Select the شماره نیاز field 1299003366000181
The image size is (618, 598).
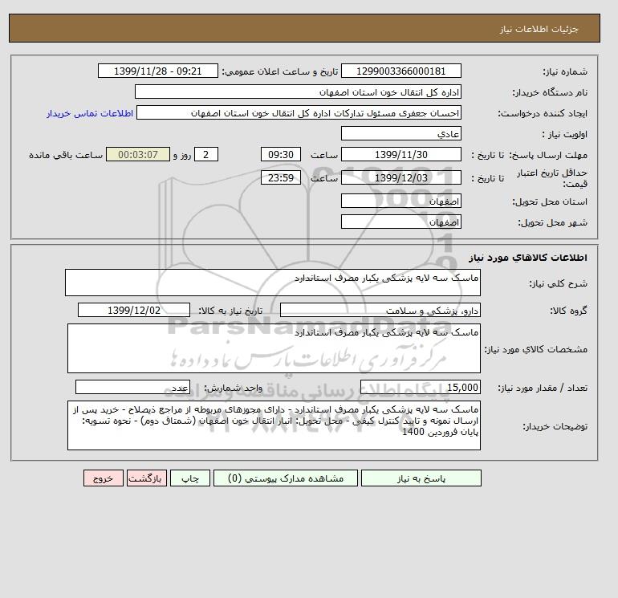click(x=400, y=71)
